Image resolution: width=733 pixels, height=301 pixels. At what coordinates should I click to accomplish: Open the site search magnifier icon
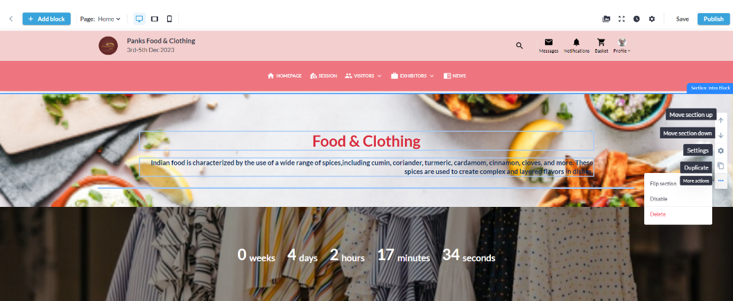519,45
